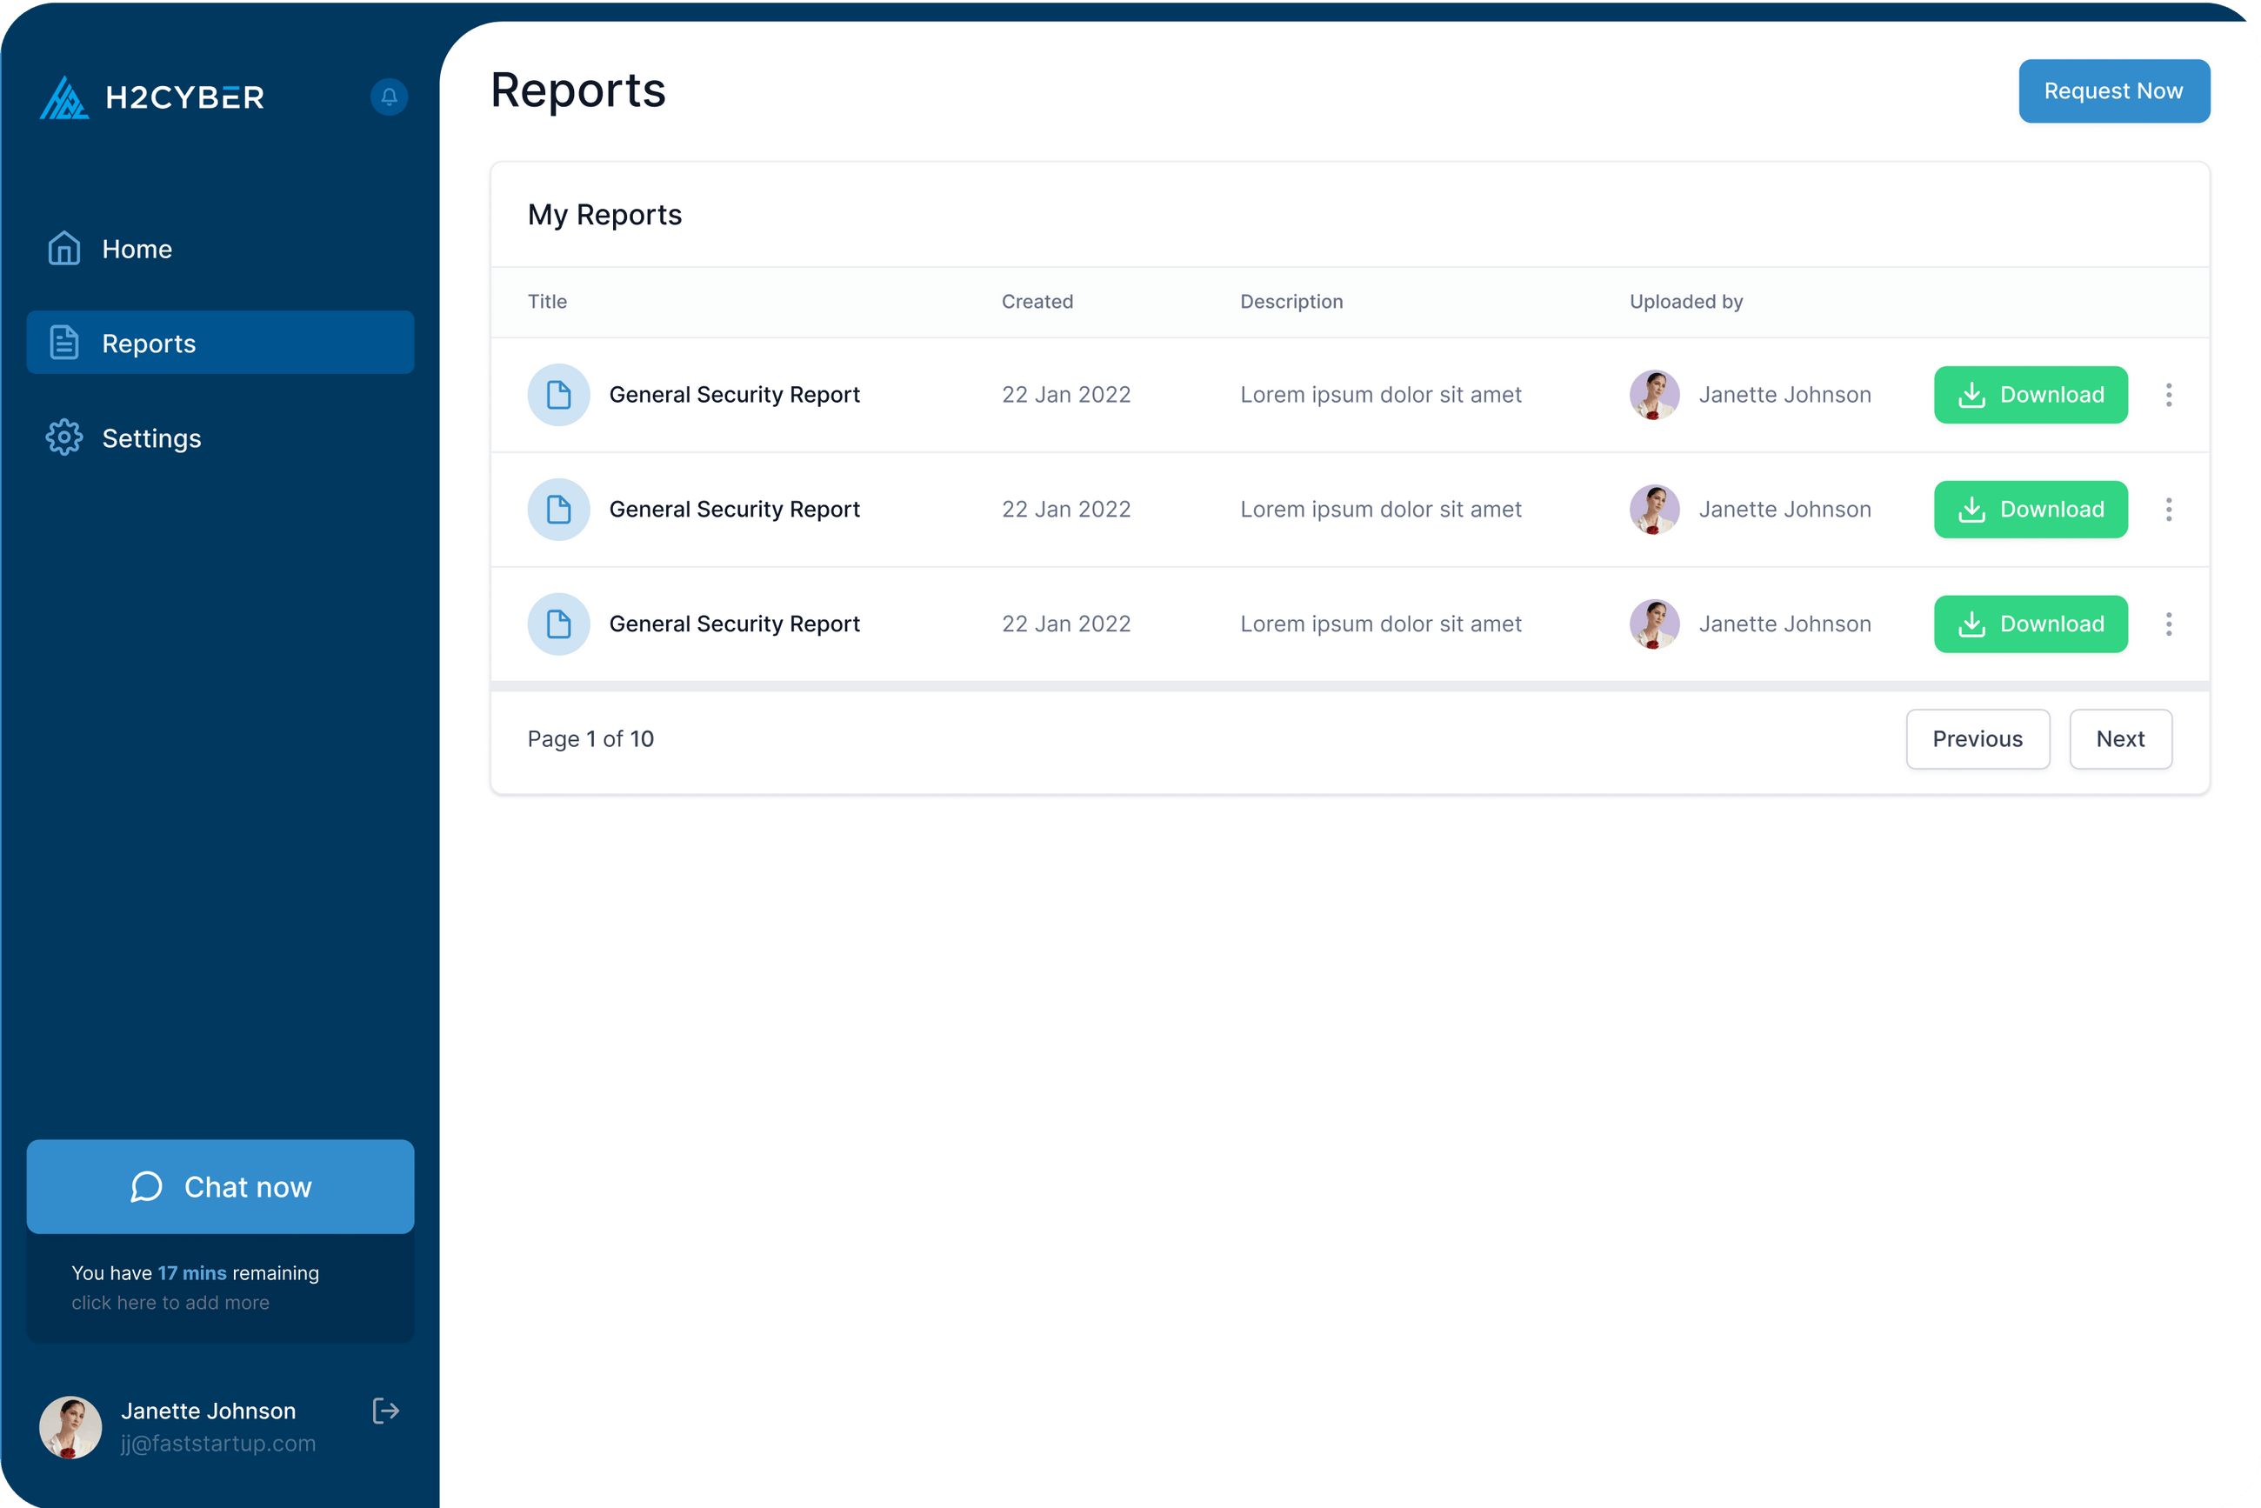This screenshot has width=2261, height=1508.
Task: Download the third General Security Report
Action: [x=2031, y=624]
